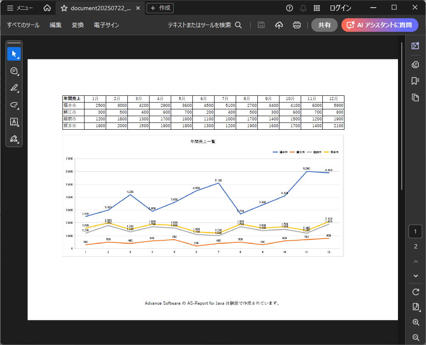426x345 pixels.
Task: Choose the comment bubble tool
Action: tap(14, 71)
